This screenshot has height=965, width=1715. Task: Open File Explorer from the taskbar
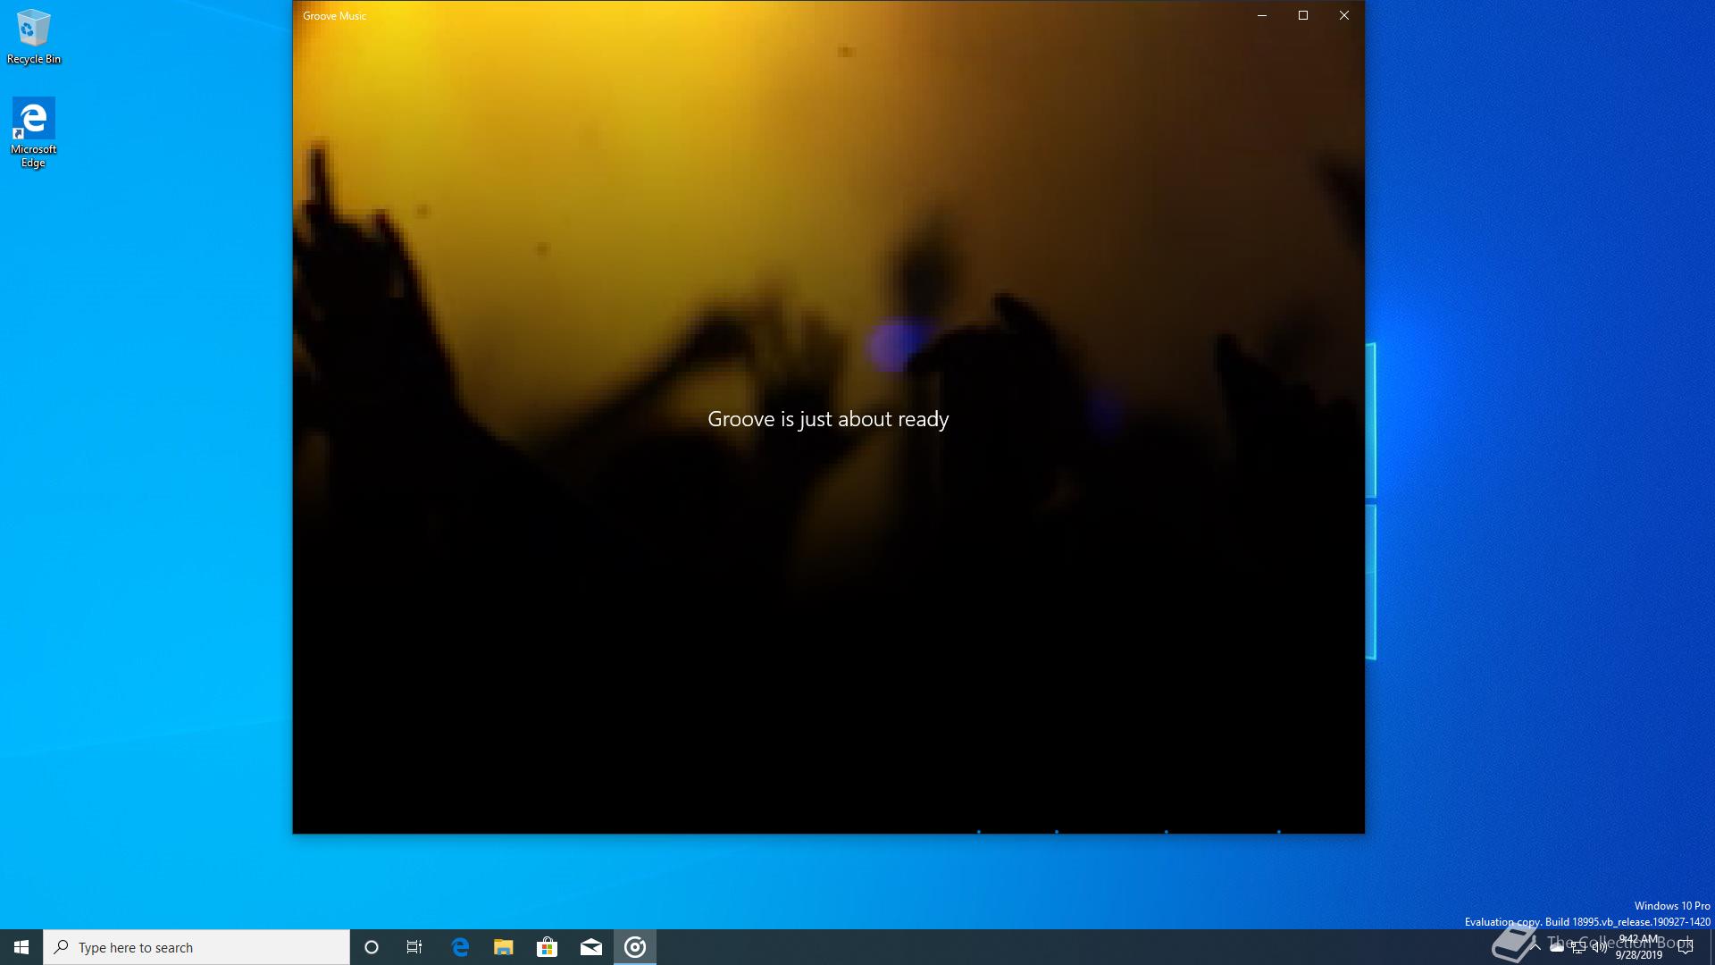(504, 947)
